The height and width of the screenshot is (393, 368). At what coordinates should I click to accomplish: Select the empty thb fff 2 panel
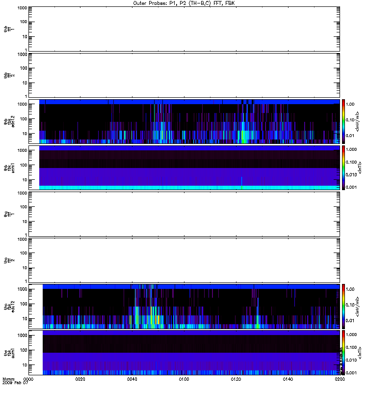184,75
